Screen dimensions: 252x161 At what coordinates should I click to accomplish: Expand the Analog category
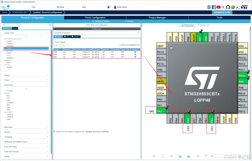(26, 75)
